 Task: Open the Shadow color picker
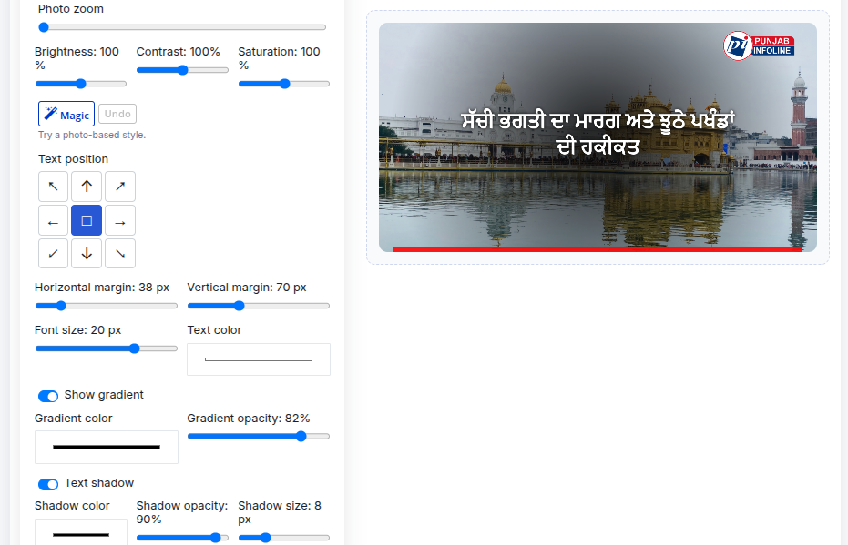coord(81,532)
